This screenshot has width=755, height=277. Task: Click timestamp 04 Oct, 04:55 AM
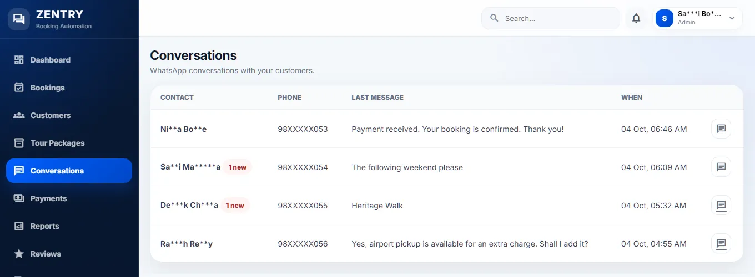tap(654, 243)
